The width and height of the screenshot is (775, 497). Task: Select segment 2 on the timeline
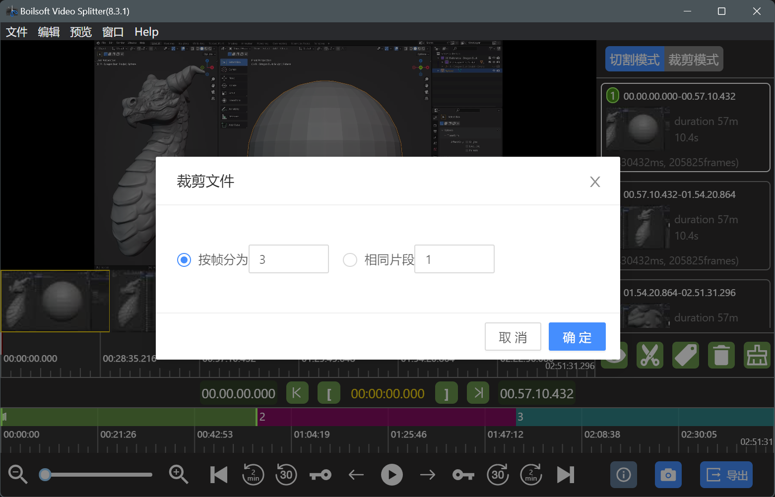point(387,417)
